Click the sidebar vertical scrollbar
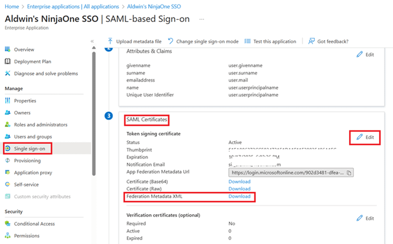Viewport: 393px width, 244px height. click(x=94, y=113)
